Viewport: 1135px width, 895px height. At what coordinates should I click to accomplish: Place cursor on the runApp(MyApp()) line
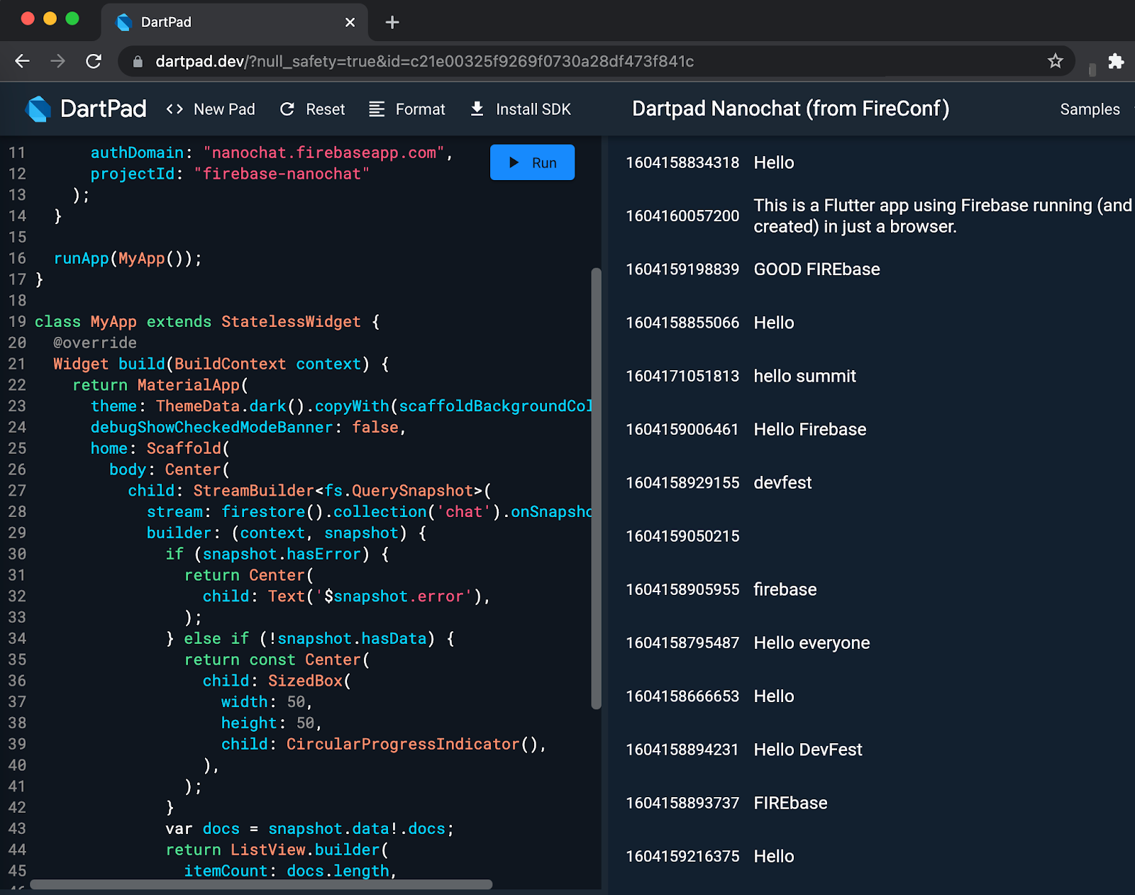pyautogui.click(x=128, y=258)
